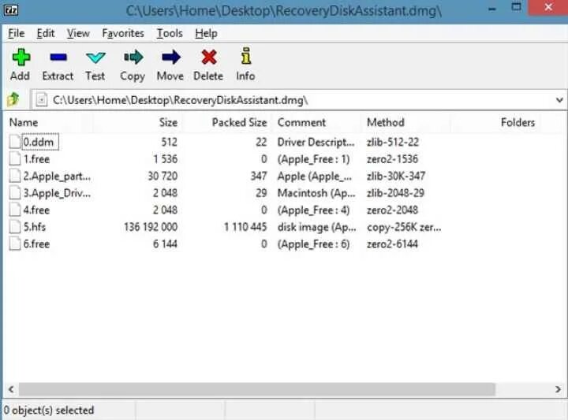Select file icon of 1.free
This screenshot has width=568, height=420.
pyautogui.click(x=15, y=159)
